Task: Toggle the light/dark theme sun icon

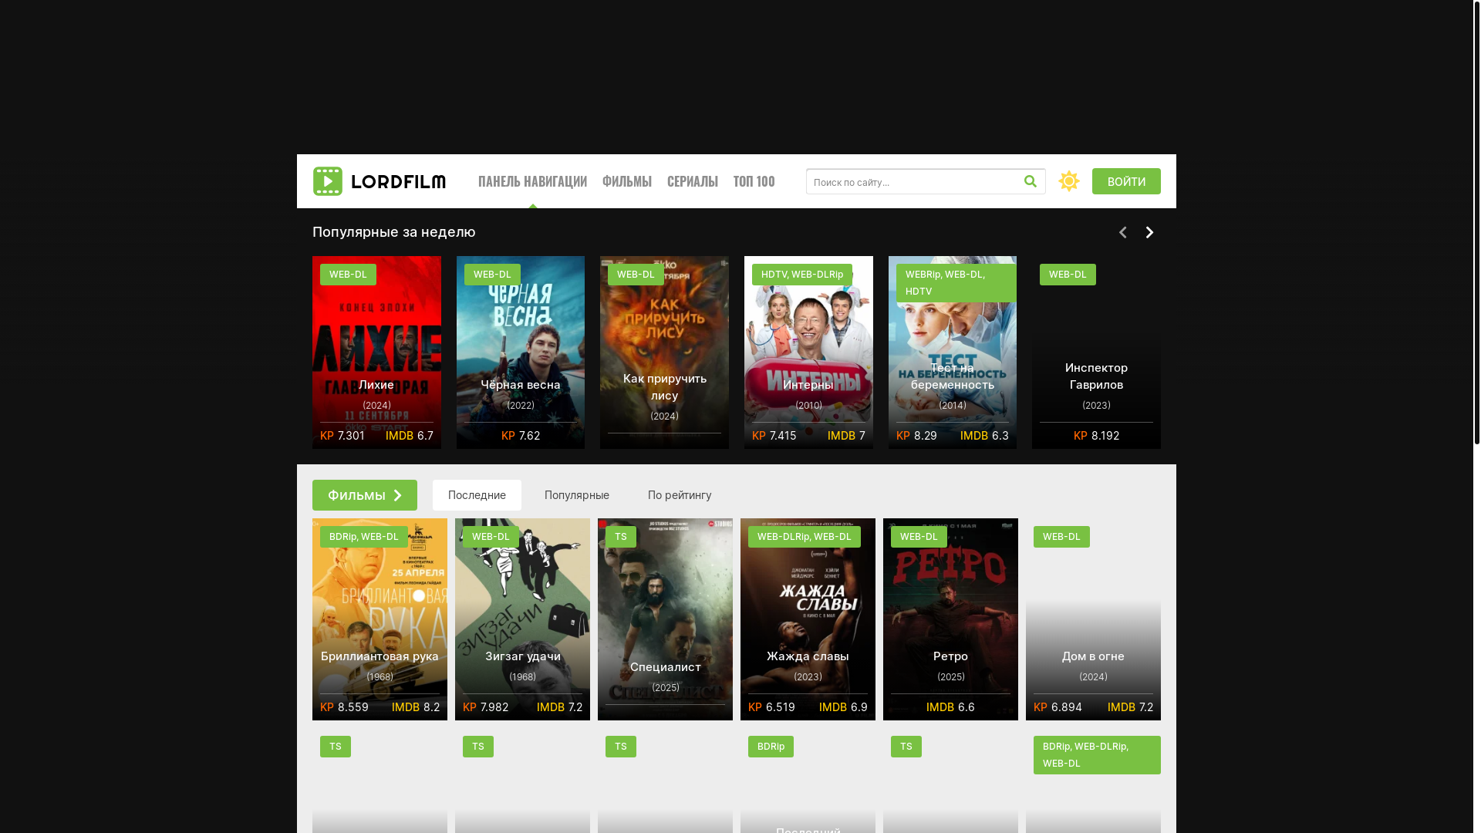Action: (1069, 181)
